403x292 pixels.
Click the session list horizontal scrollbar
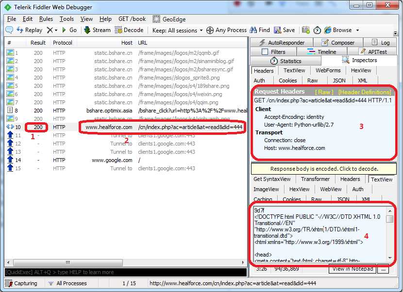point(68,262)
